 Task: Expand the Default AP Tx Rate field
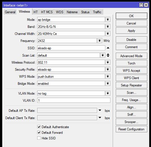pyautogui.click(x=100, y=110)
